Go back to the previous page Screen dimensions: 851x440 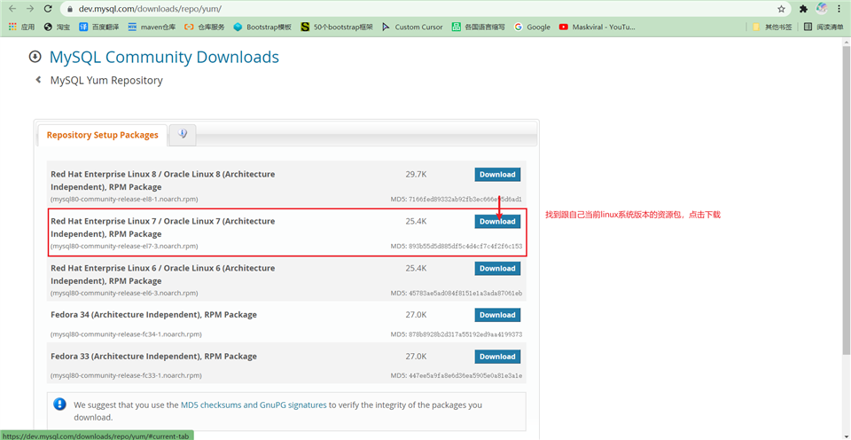coord(12,9)
